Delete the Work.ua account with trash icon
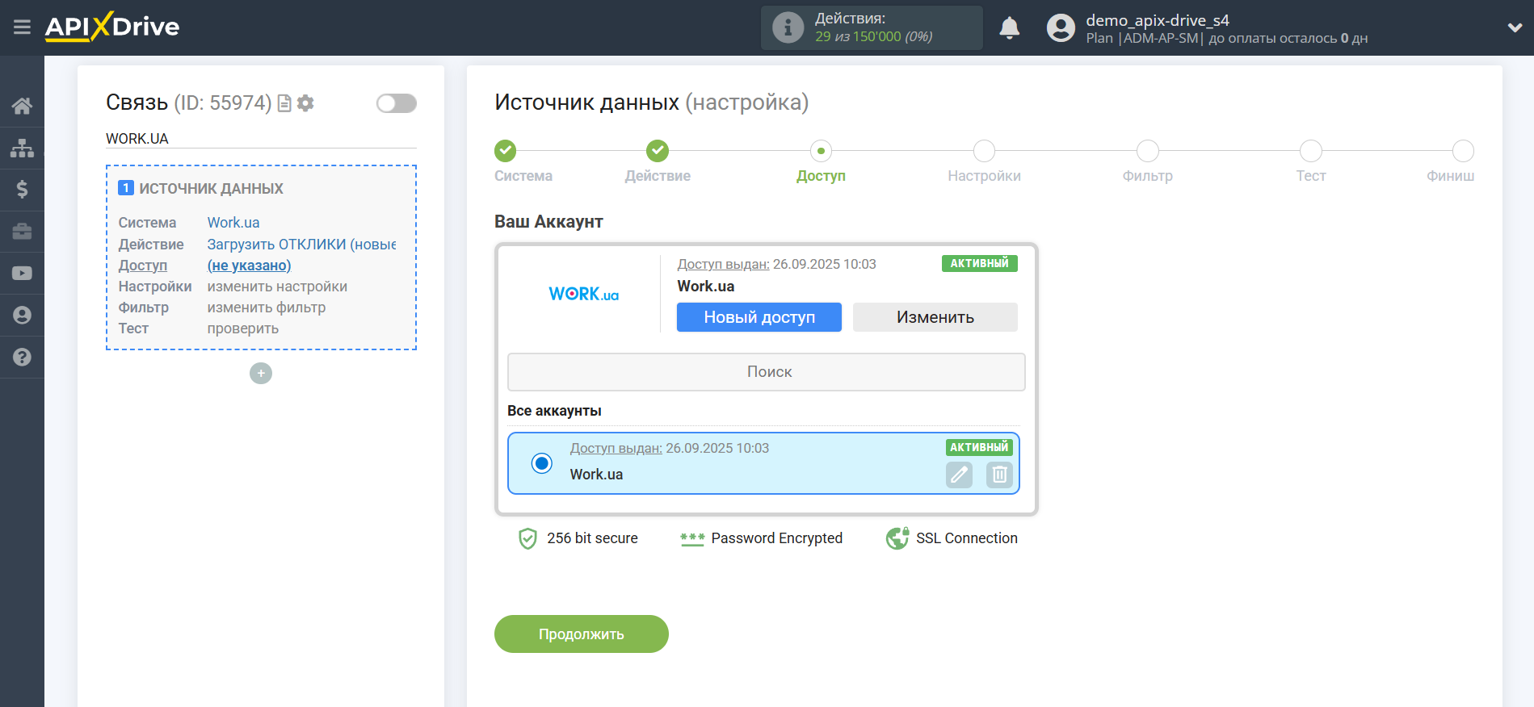 (x=999, y=475)
